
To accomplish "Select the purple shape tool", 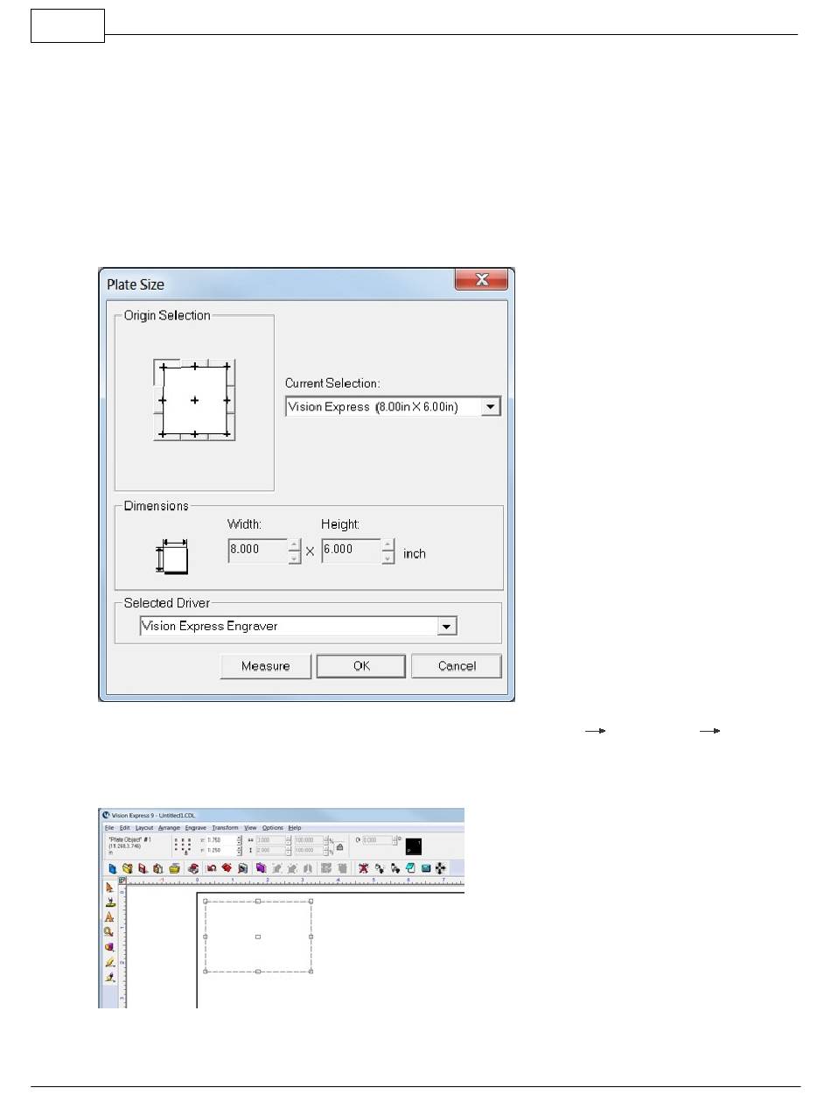I will (110, 946).
